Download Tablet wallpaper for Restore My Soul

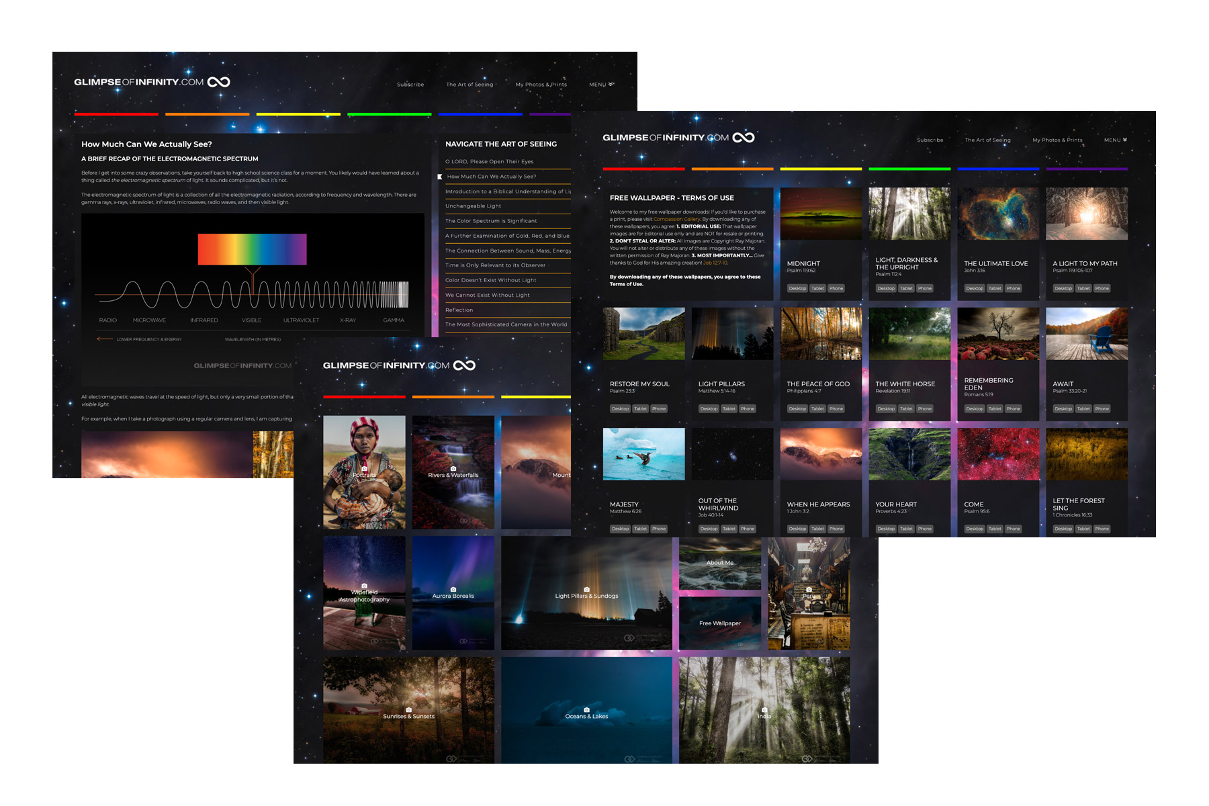coord(640,408)
